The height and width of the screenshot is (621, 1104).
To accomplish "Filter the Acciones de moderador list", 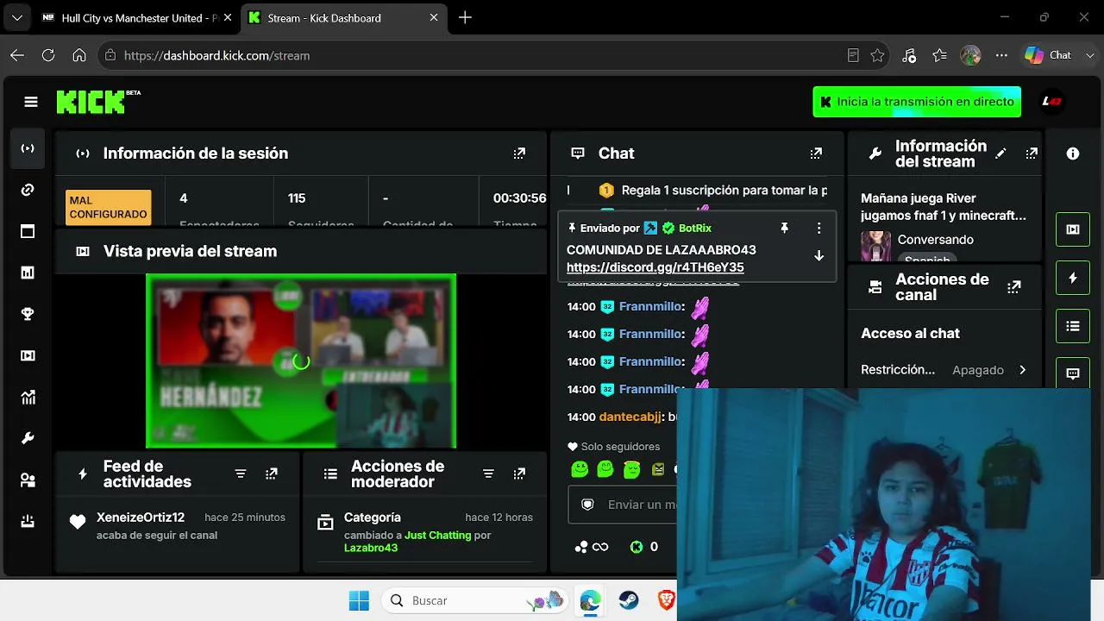I will [488, 474].
